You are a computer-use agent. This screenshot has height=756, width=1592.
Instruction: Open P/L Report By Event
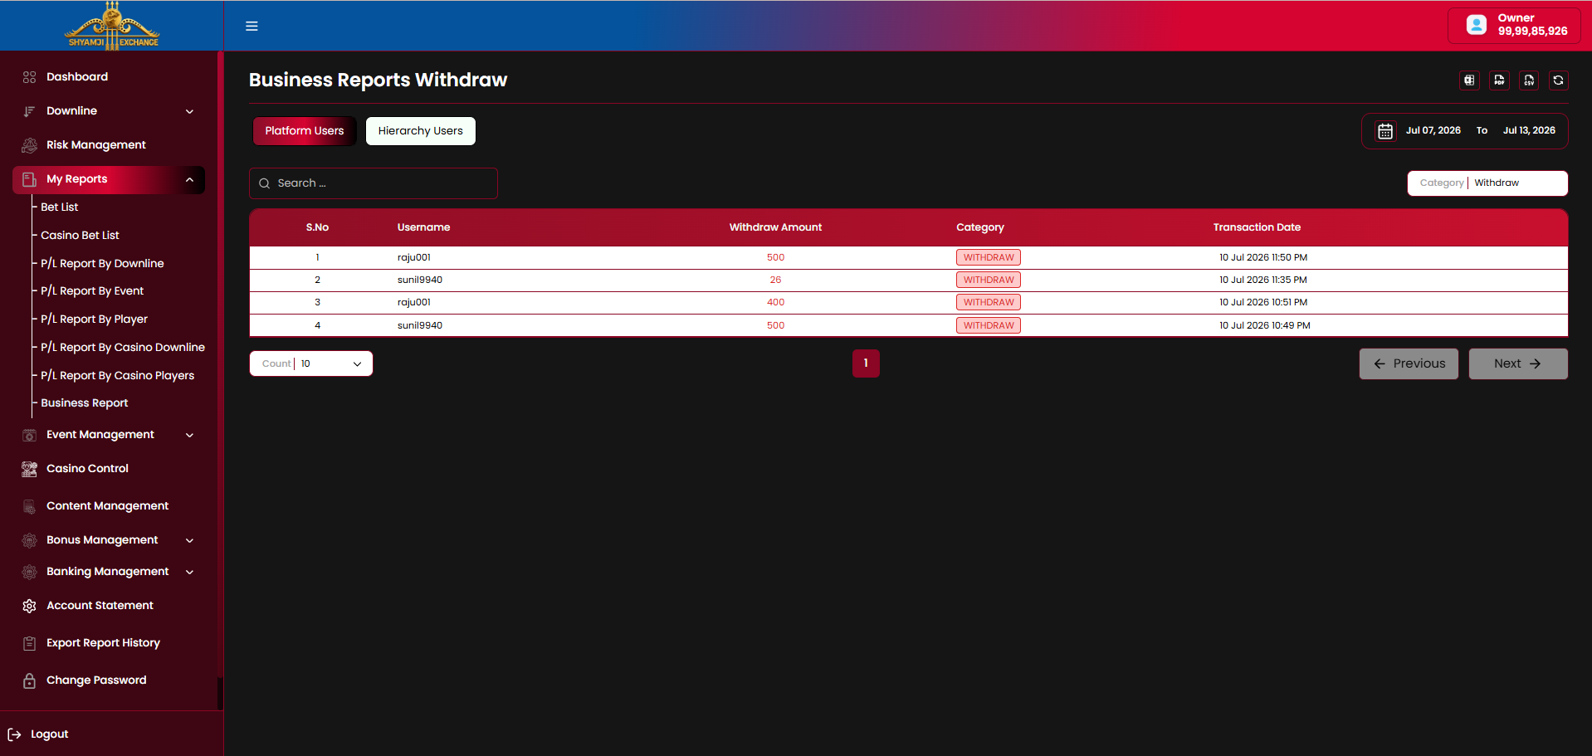[92, 291]
